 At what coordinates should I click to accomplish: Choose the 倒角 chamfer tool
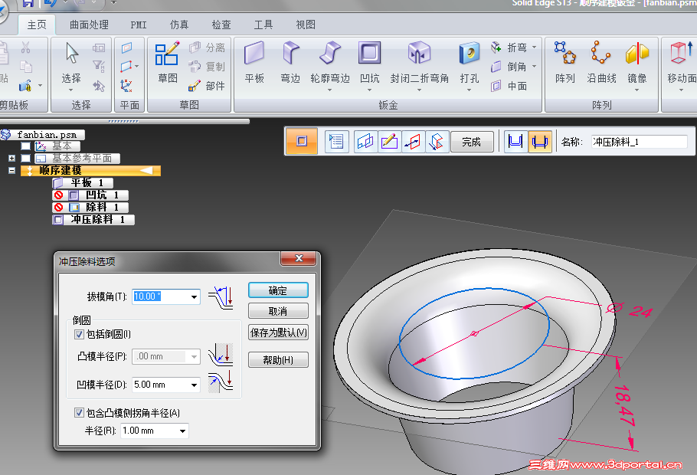[509, 67]
